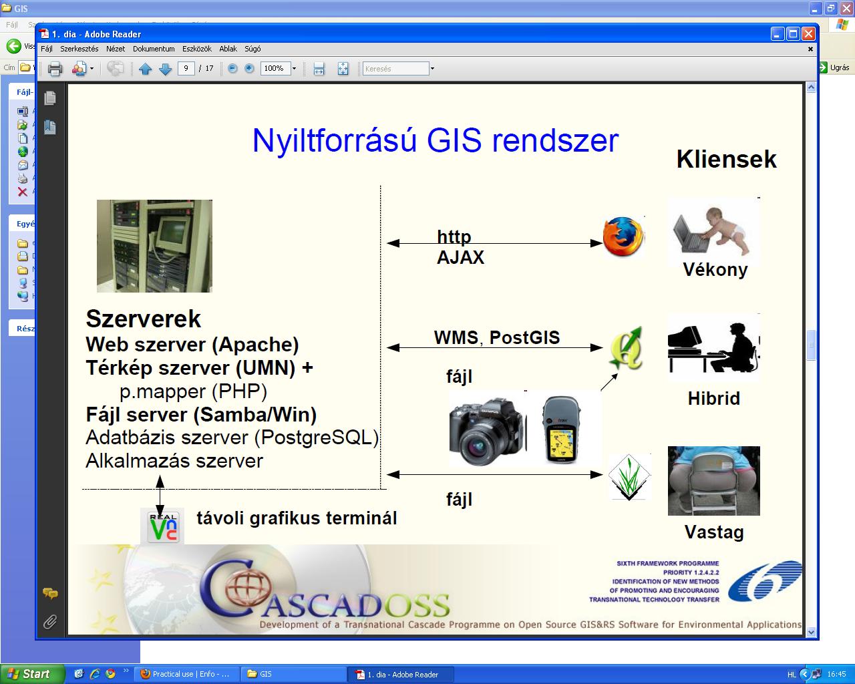The height and width of the screenshot is (684, 855).
Task: Open the Attachments paperclip panel
Action: coord(50,622)
